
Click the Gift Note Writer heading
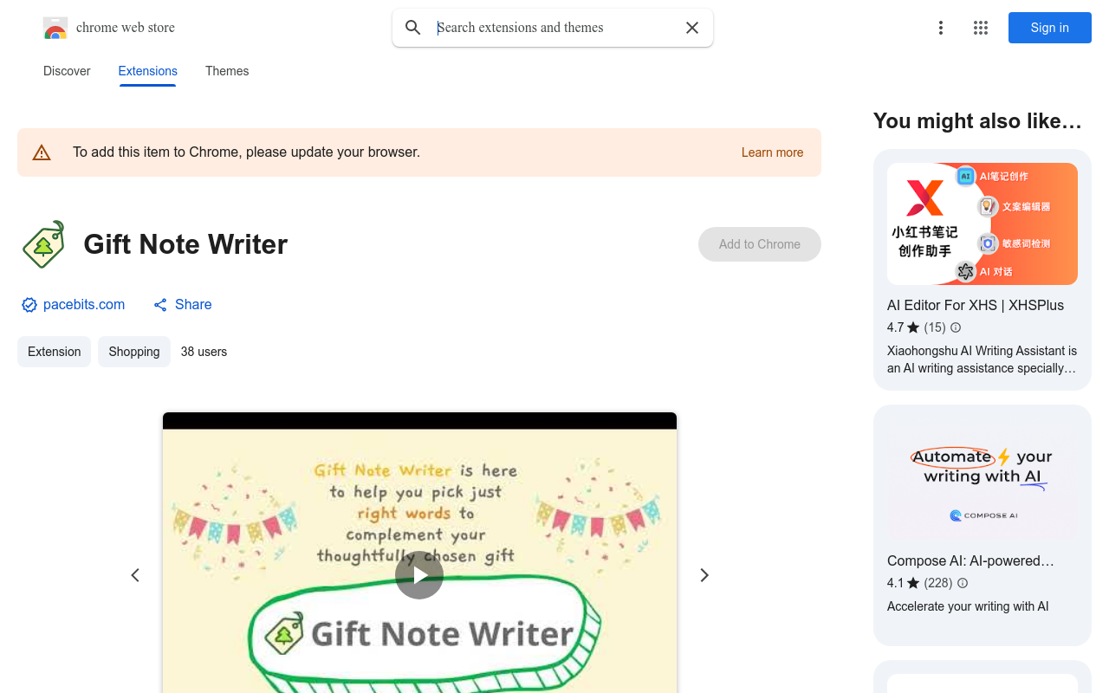pyautogui.click(x=185, y=244)
